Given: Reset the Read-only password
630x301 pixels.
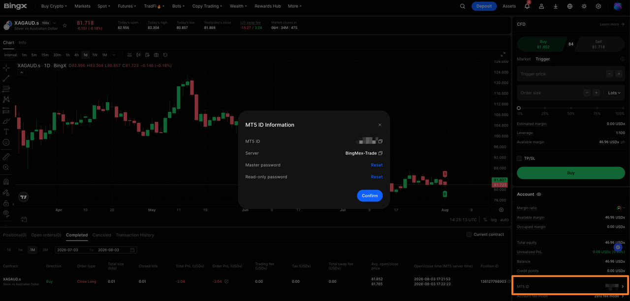Looking at the screenshot, I should coord(377,177).
